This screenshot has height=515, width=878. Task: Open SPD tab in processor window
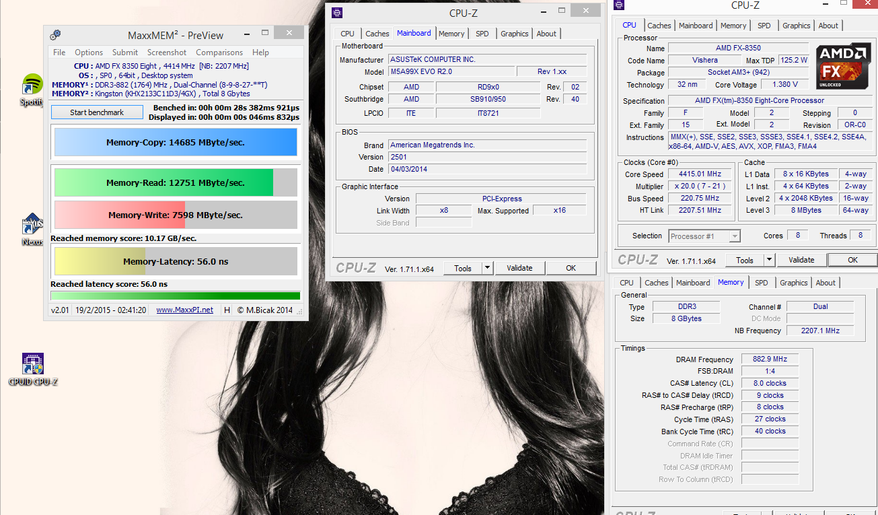pos(764,26)
